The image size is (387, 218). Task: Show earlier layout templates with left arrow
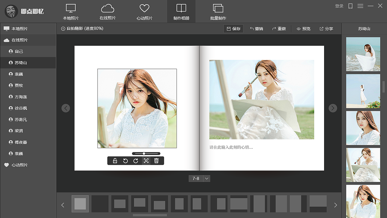[63, 205]
